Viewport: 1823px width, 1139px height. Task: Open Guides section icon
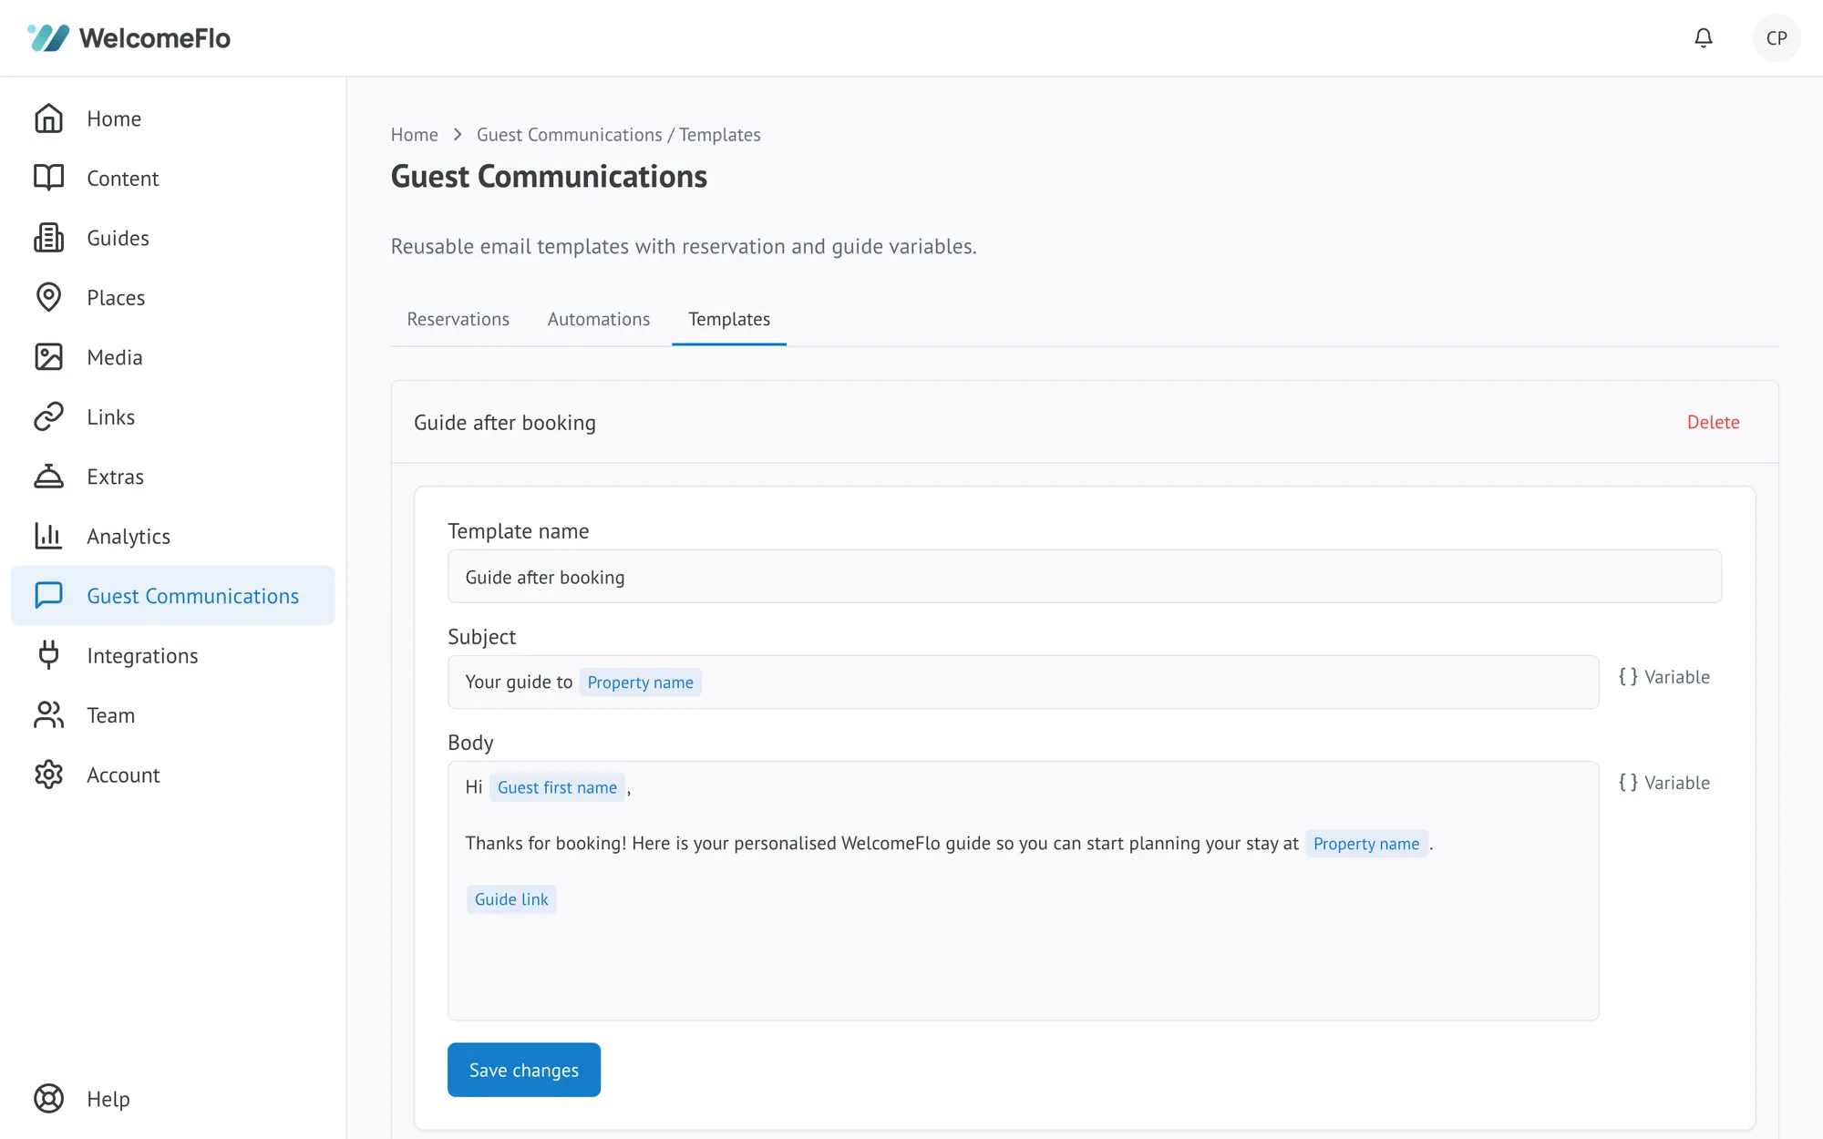(49, 238)
